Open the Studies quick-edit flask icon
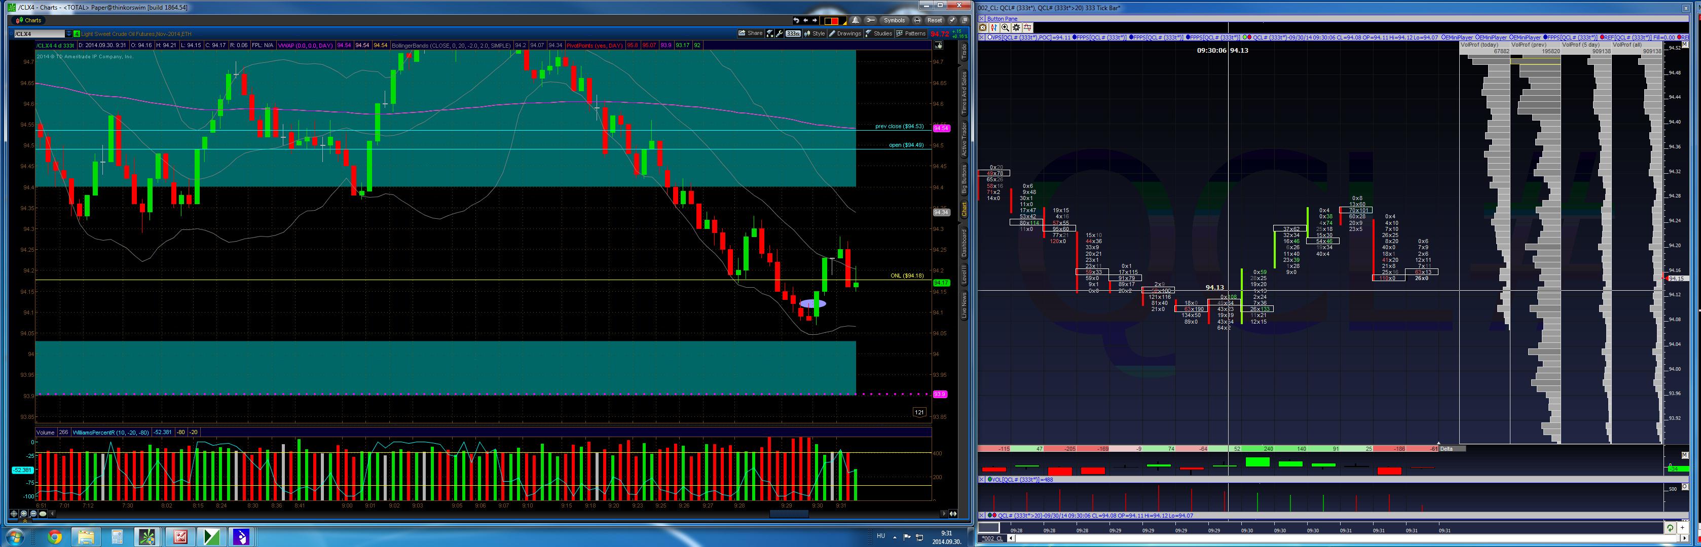Viewport: 1701px width, 547px height. click(770, 33)
